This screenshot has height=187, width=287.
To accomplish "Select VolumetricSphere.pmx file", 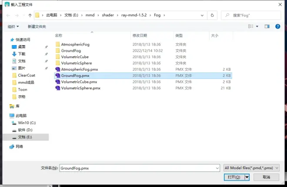I will [x=81, y=88].
